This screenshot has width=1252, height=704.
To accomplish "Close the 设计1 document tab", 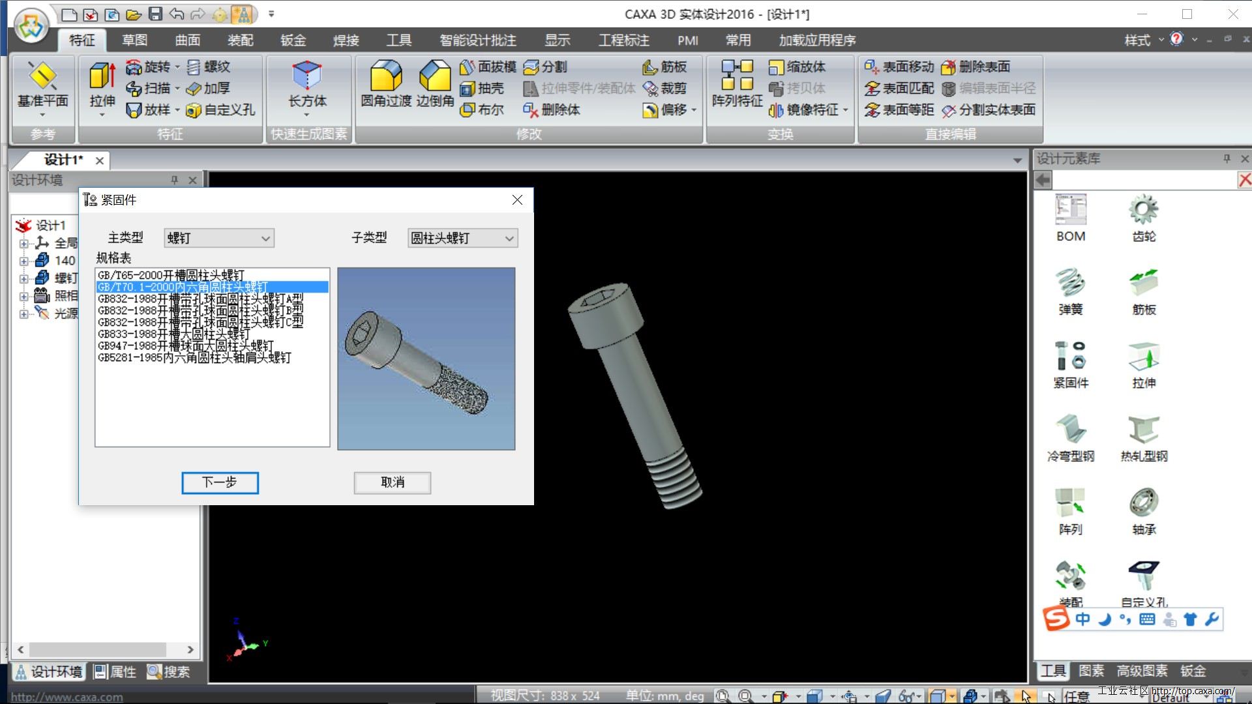I will [99, 160].
